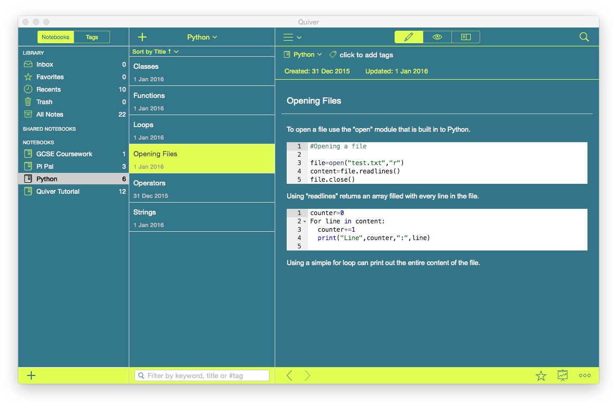613x402 pixels.
Task: Start presentation mode icon
Action: 562,375
